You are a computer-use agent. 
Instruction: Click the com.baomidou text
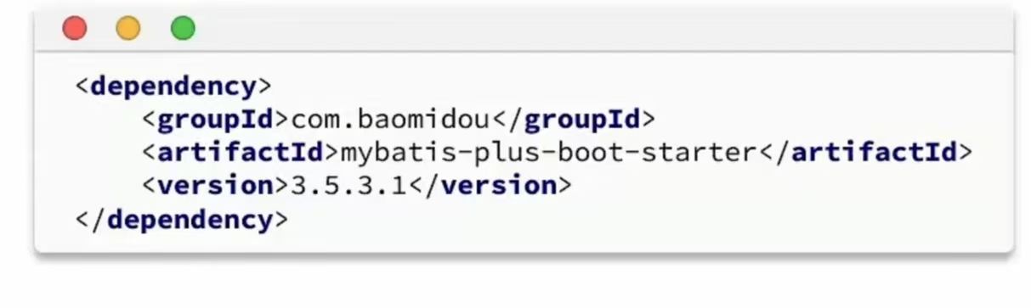(391, 120)
